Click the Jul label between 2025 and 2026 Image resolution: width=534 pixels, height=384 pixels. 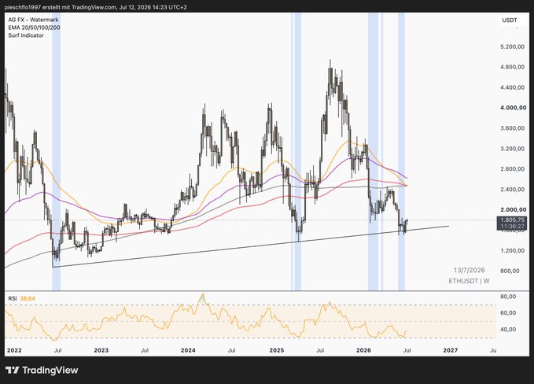tap(320, 350)
